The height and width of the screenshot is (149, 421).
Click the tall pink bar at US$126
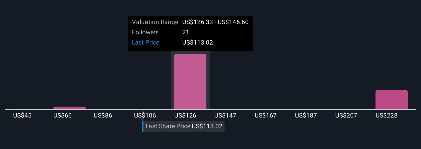(190, 81)
